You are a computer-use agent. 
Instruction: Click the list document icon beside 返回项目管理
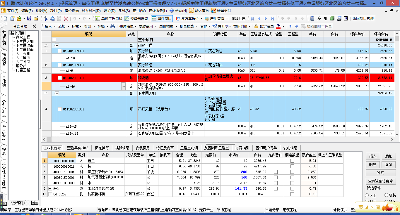(346, 18)
